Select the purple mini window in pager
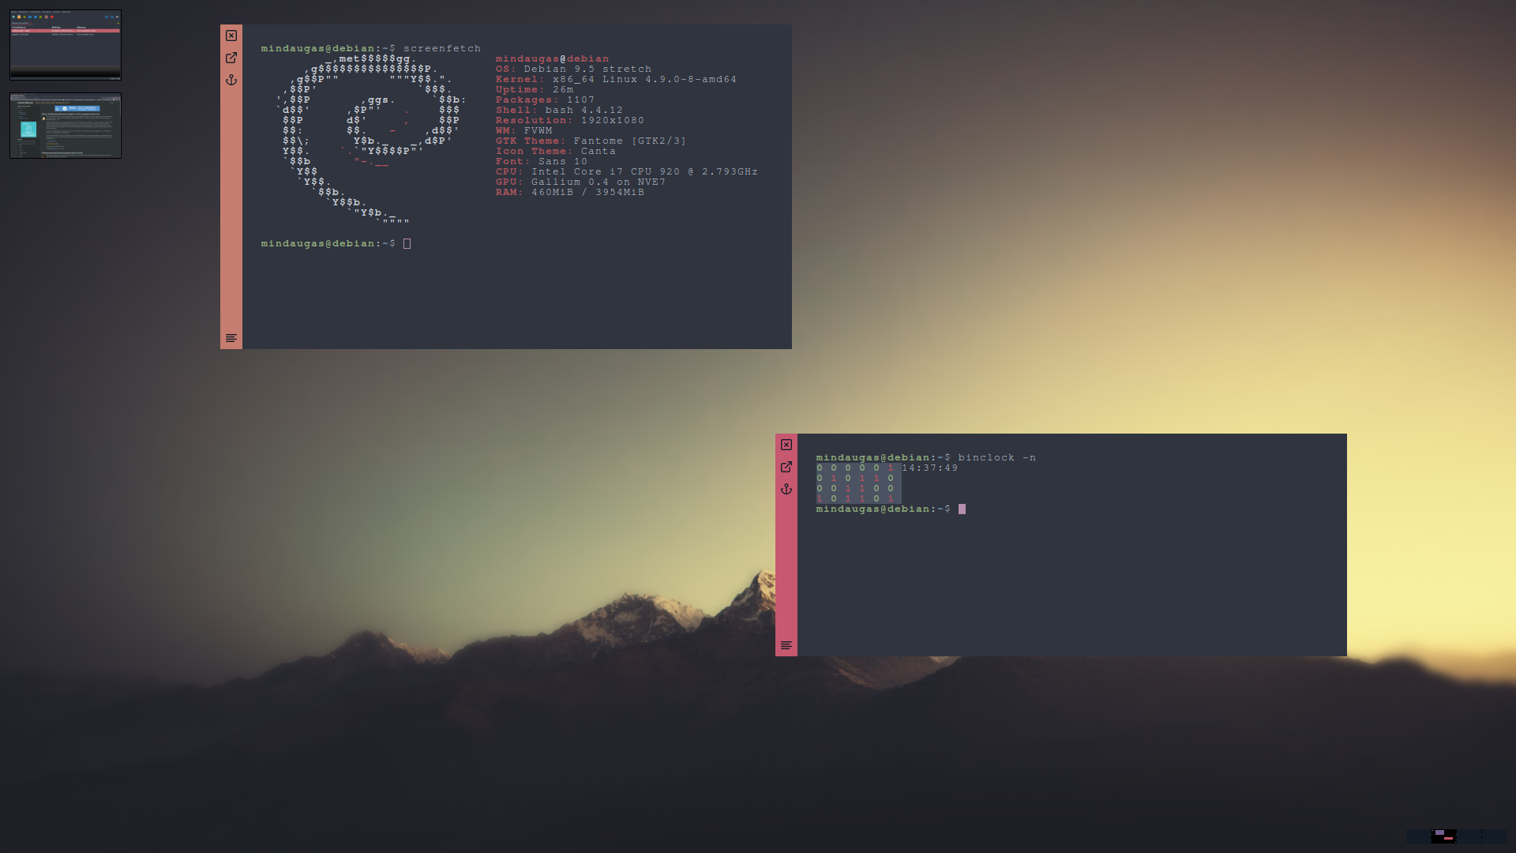 click(x=1439, y=832)
